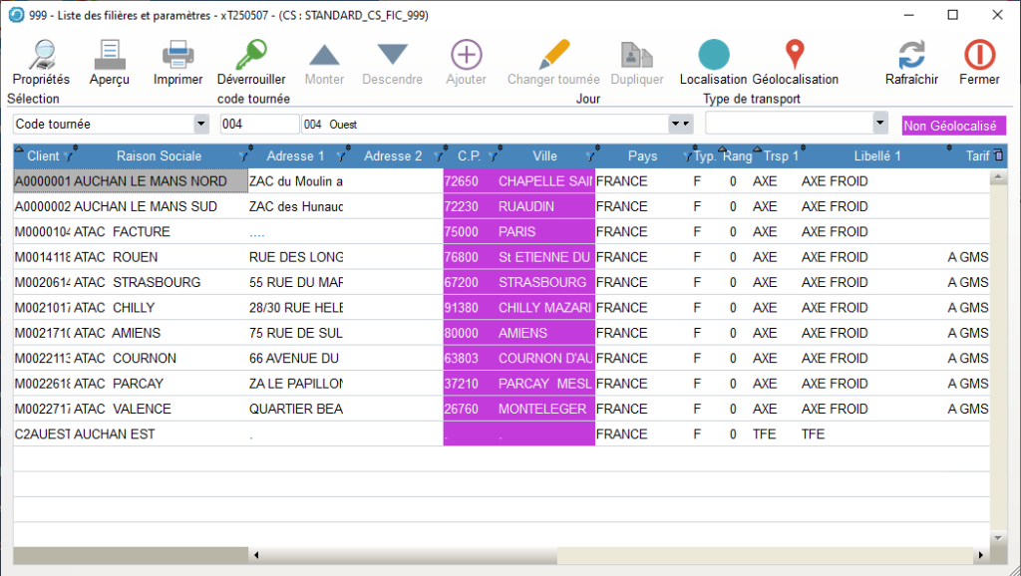Expand the Type de transport dropdown
Screen dimensions: 1021x576
tap(879, 125)
